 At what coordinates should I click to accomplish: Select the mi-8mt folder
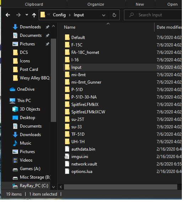click(x=75, y=75)
